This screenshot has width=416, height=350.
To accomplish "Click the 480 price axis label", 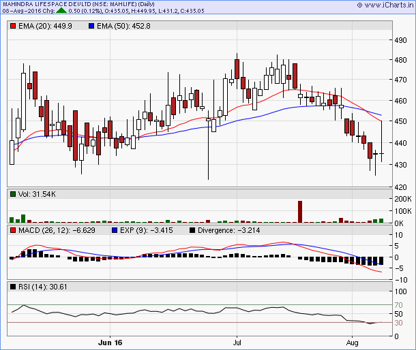I will (400, 60).
